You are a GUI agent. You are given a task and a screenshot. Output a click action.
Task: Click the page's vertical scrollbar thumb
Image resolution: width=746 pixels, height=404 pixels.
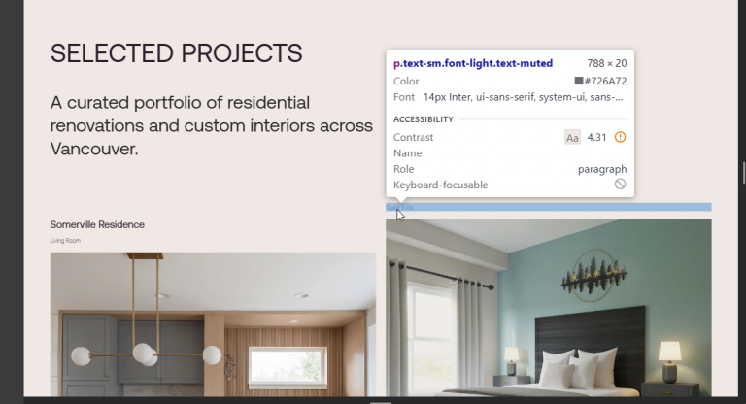[x=744, y=172]
